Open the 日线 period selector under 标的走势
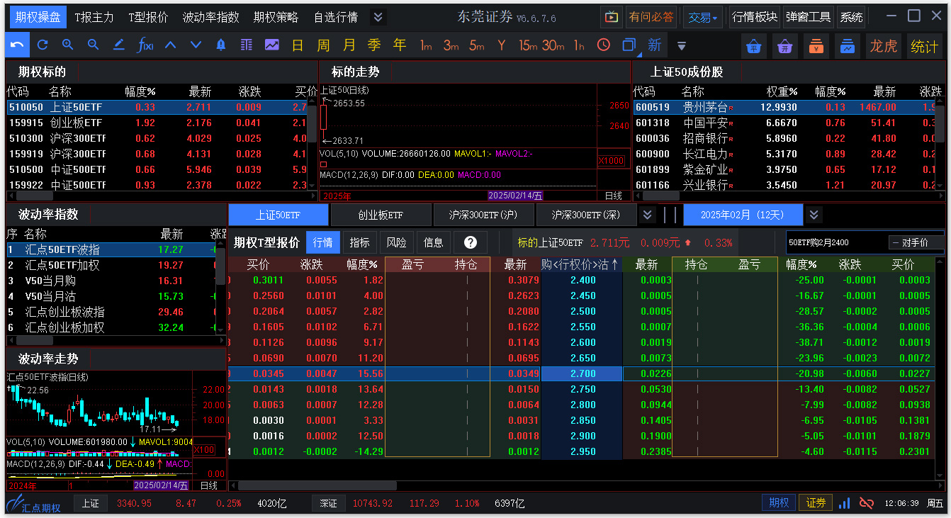951x518 pixels. tap(614, 196)
